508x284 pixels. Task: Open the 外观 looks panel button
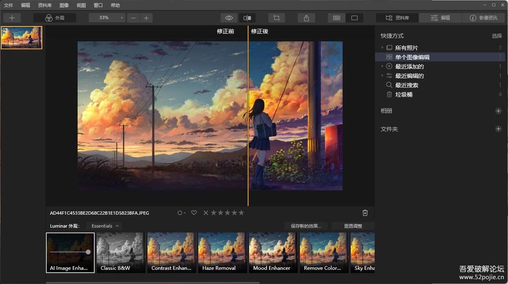click(54, 18)
